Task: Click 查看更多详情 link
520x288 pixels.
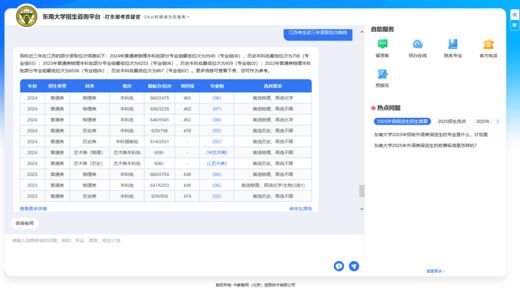Action: click(x=33, y=209)
